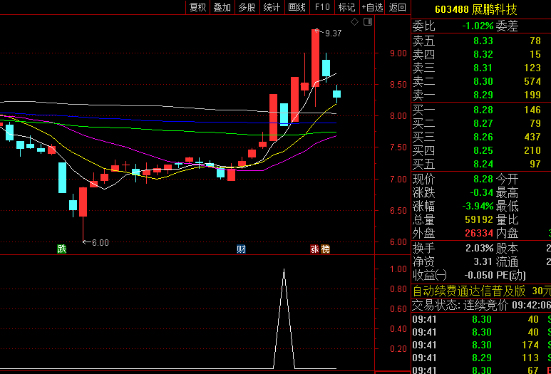Click the 9.00 price axis label
This screenshot has width=551, height=374.
pos(398,53)
